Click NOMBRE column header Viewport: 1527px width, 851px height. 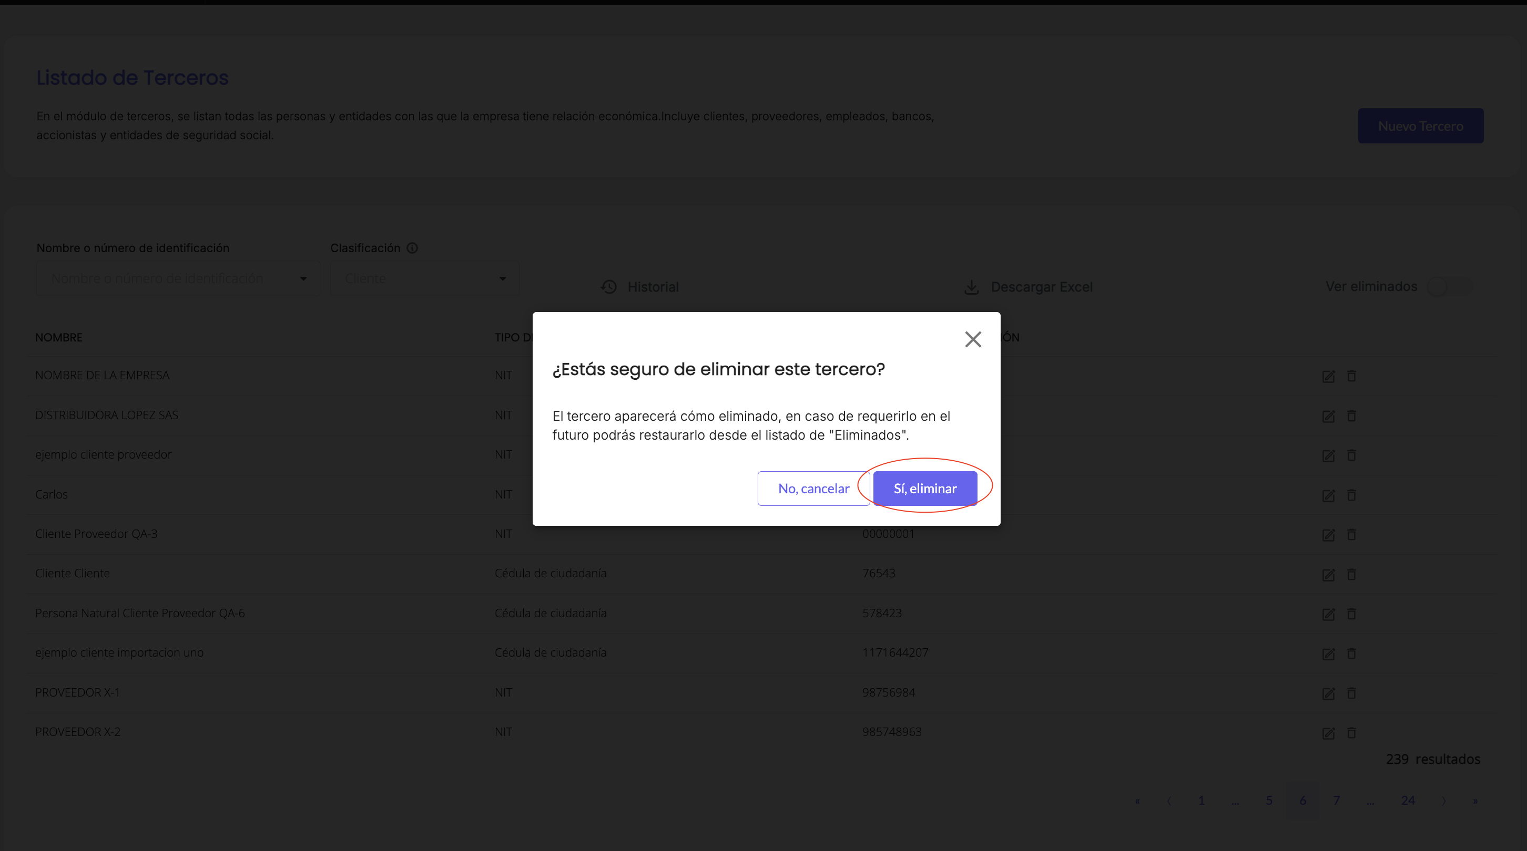point(59,338)
